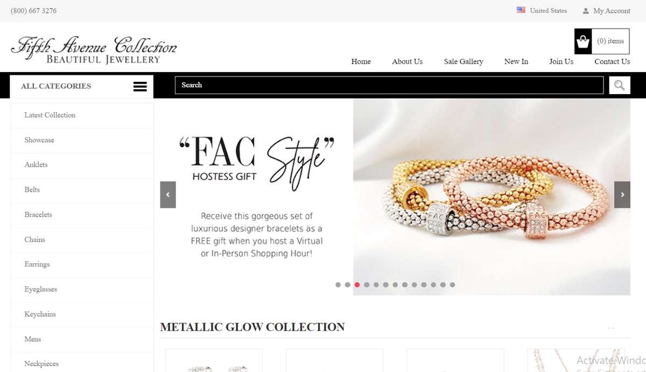
Task: Click the Search input field
Action: click(389, 85)
